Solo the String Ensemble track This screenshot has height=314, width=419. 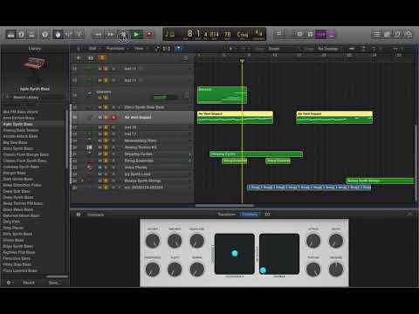(x=106, y=160)
